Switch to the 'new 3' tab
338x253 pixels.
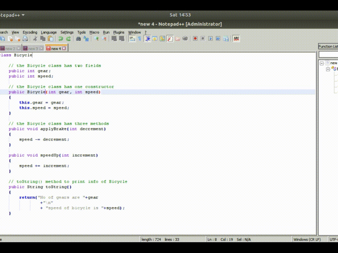coord(33,49)
